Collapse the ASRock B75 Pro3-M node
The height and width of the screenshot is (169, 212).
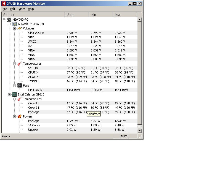click(9, 24)
